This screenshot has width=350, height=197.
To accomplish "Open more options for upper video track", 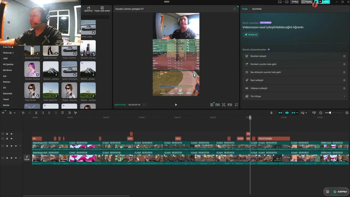I will [x=20, y=146].
